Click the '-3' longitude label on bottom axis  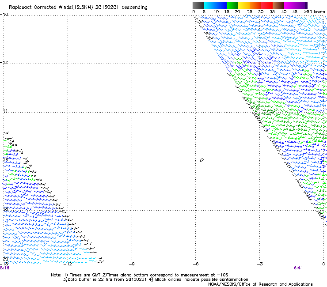click(259, 264)
